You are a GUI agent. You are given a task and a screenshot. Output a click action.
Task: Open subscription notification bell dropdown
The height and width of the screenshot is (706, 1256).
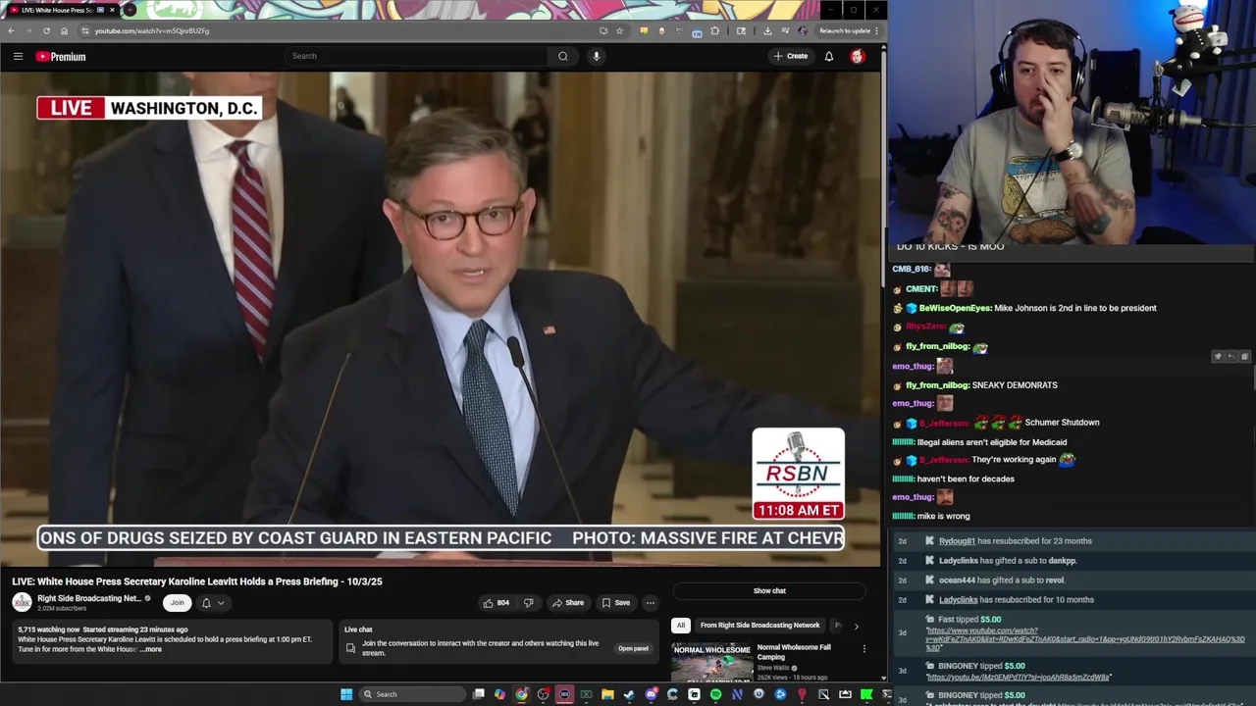(213, 603)
